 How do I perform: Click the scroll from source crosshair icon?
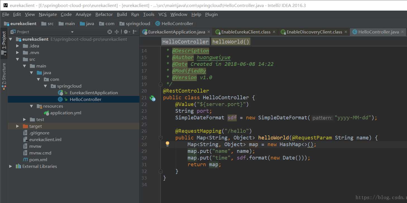pyautogui.click(x=110, y=32)
